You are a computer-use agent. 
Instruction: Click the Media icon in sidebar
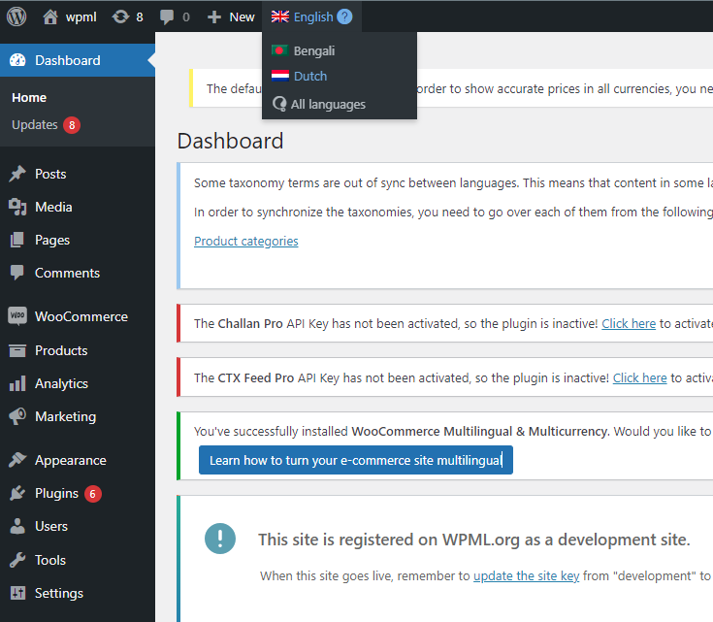(17, 207)
